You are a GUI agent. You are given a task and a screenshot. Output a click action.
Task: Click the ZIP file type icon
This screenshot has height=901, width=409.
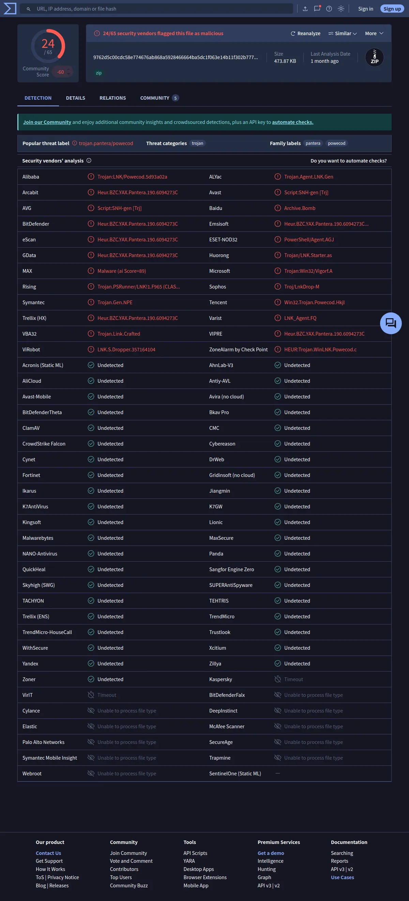tap(375, 57)
